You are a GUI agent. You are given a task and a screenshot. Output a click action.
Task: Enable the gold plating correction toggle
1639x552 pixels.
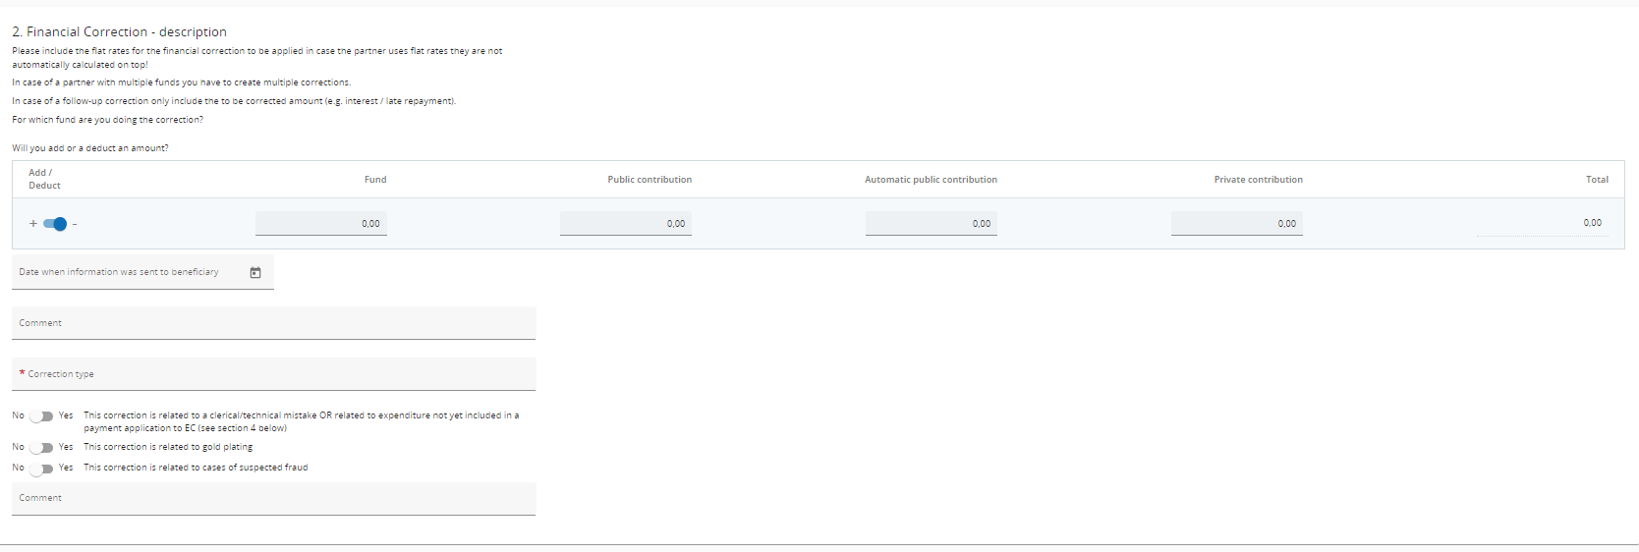click(x=41, y=448)
